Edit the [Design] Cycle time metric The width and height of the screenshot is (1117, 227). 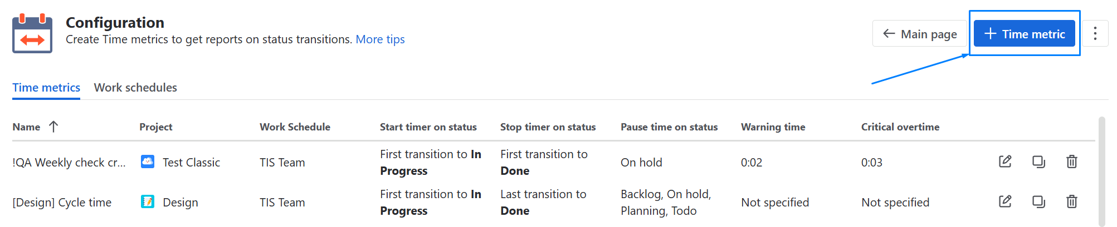pyautogui.click(x=1005, y=201)
